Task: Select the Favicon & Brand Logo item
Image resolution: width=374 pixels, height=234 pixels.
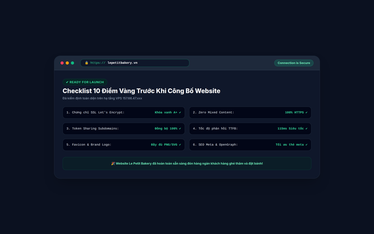Action: (x=124, y=145)
